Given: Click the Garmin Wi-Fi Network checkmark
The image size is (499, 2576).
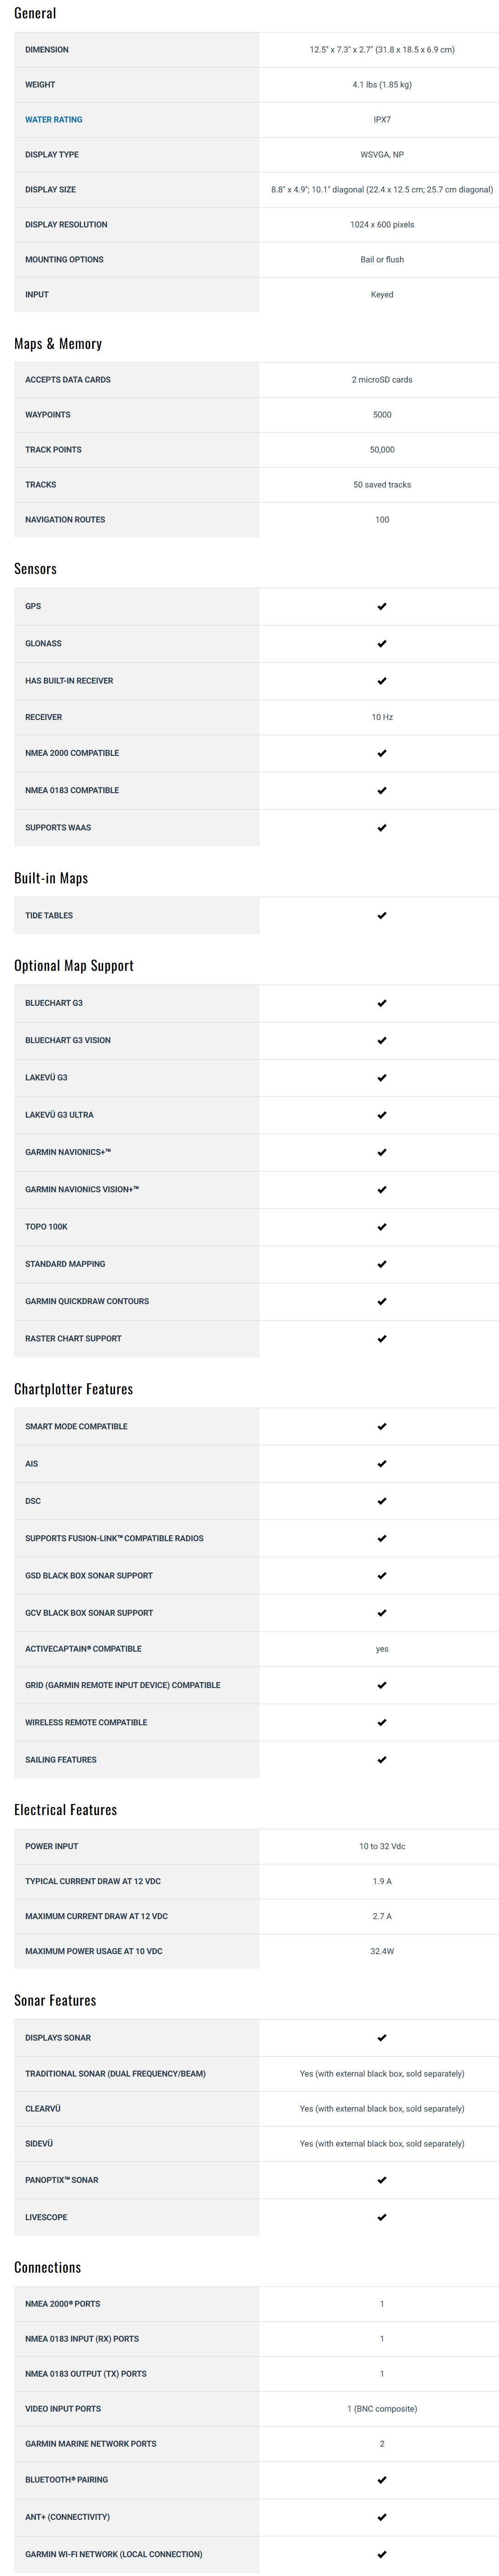Looking at the screenshot, I should coord(382,2554).
